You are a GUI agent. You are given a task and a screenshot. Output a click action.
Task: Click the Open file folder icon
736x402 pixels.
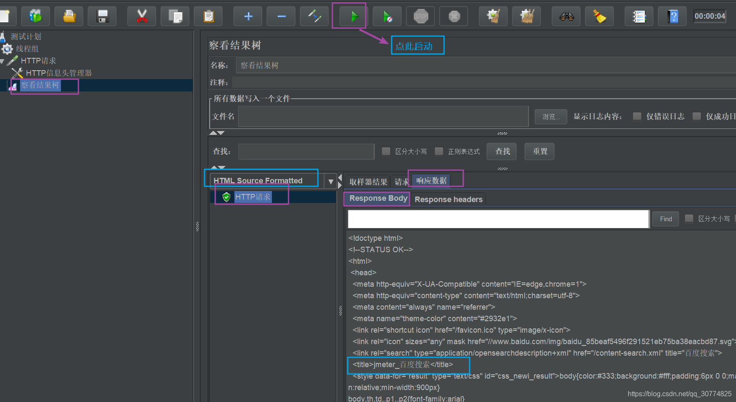point(69,17)
